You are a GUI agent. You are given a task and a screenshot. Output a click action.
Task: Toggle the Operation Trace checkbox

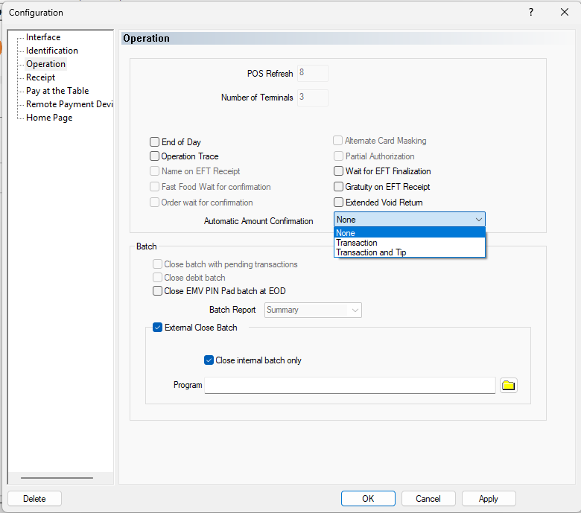pos(155,156)
